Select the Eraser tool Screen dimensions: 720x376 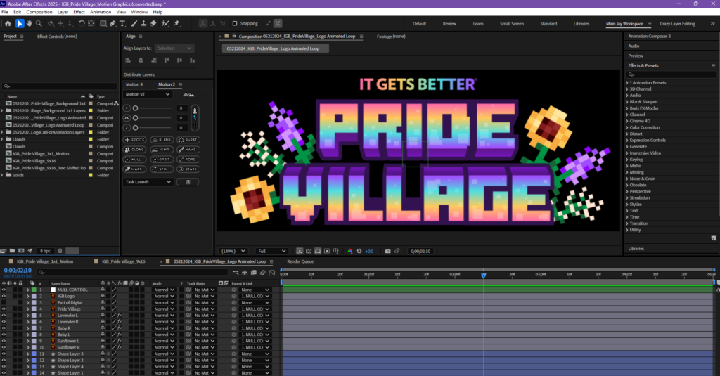pos(153,23)
